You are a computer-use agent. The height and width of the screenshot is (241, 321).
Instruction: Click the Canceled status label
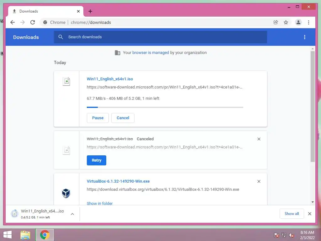pos(145,139)
